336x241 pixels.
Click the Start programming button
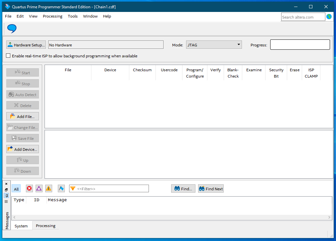(x=23, y=73)
